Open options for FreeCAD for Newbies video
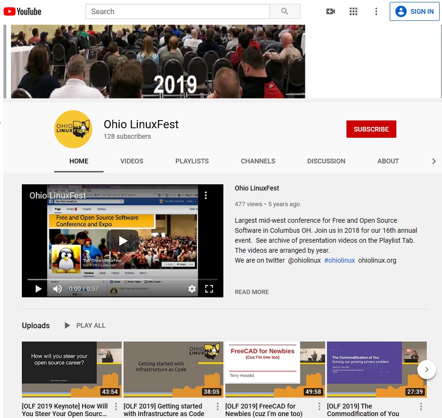The image size is (442, 418). click(x=319, y=406)
